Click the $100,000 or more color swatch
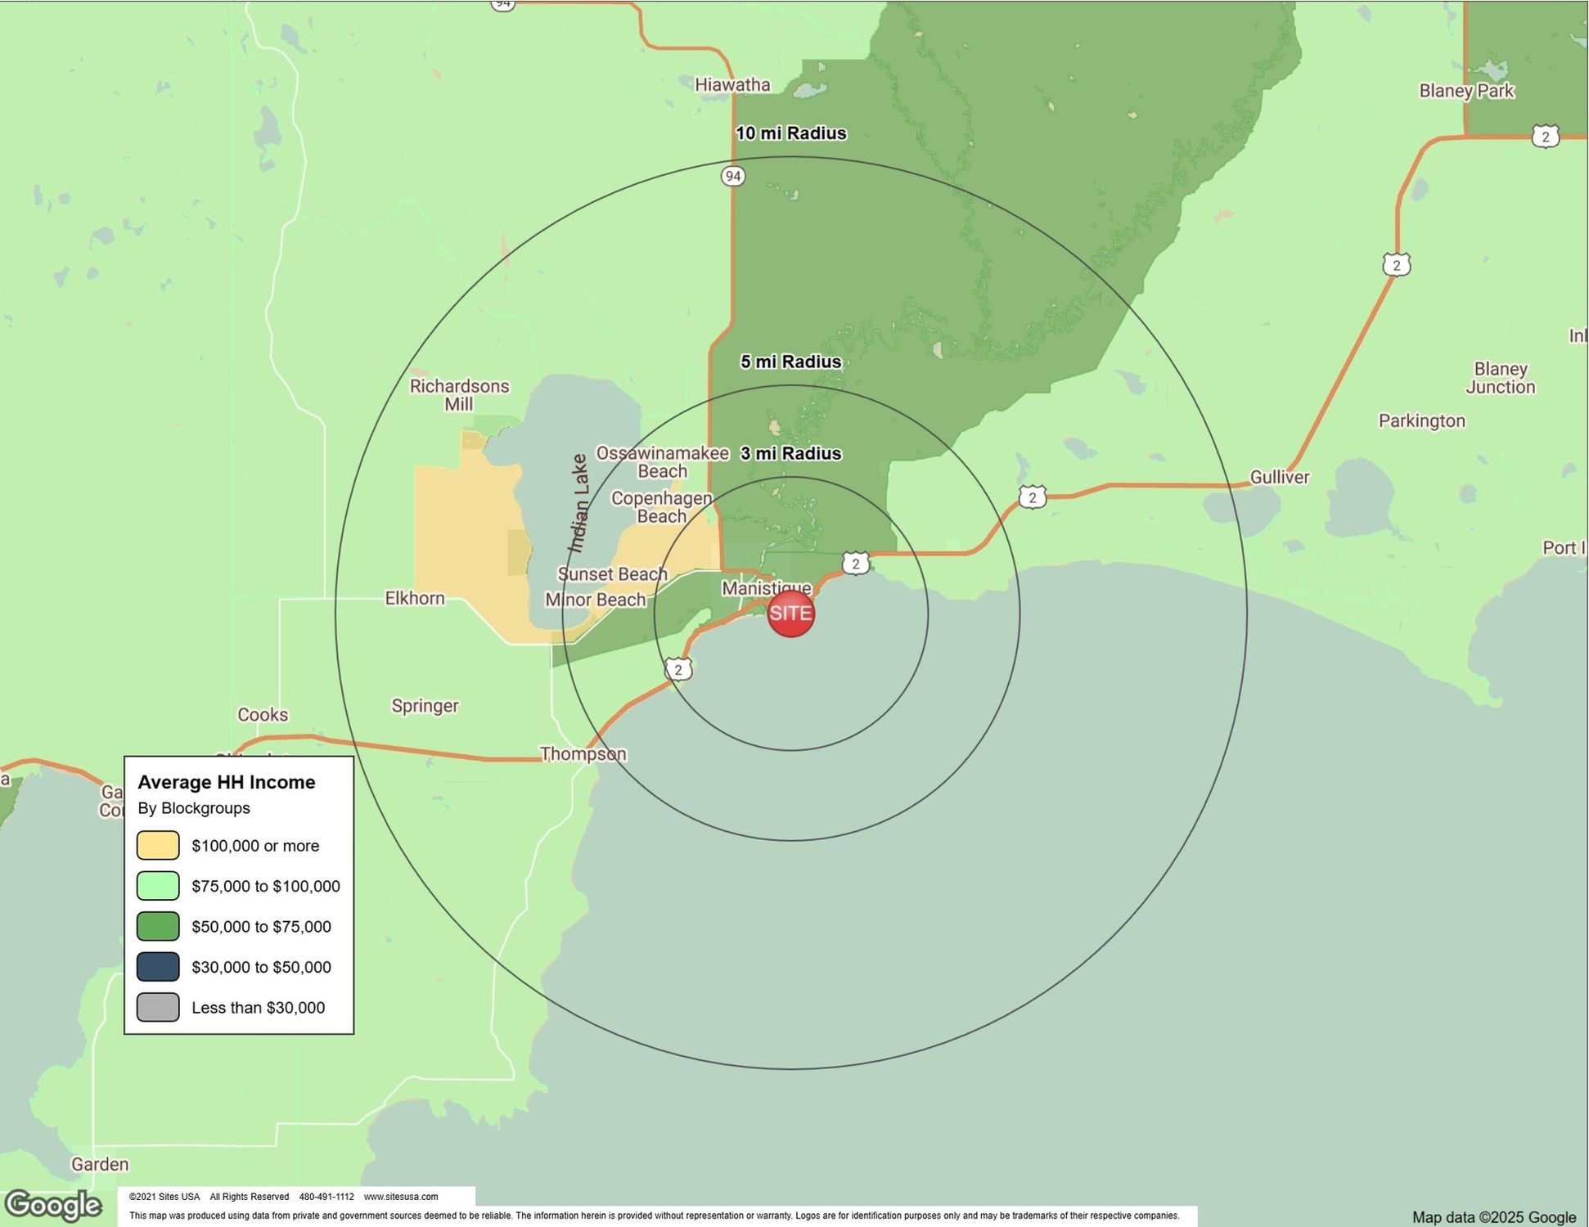This screenshot has width=1589, height=1227. click(158, 845)
